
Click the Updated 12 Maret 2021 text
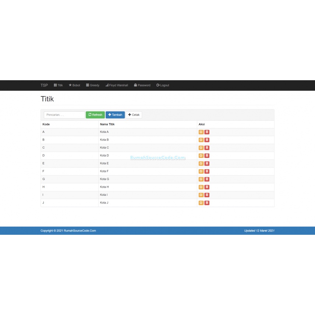click(x=259, y=231)
